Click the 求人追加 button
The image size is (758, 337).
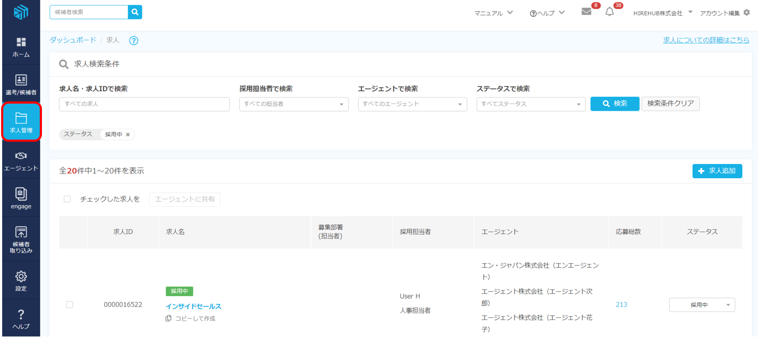[x=717, y=171]
